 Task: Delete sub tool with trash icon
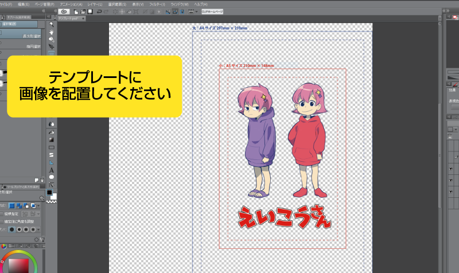(x=42, y=180)
